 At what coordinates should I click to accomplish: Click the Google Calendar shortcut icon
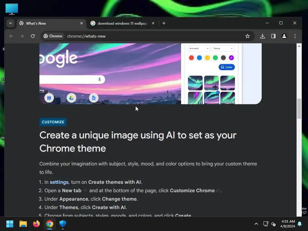coord(49,98)
